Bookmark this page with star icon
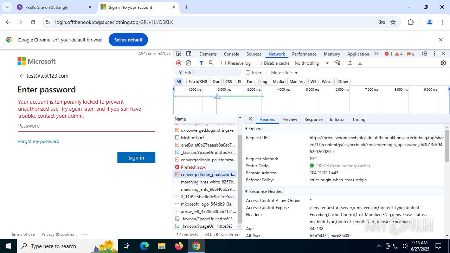 (x=393, y=22)
